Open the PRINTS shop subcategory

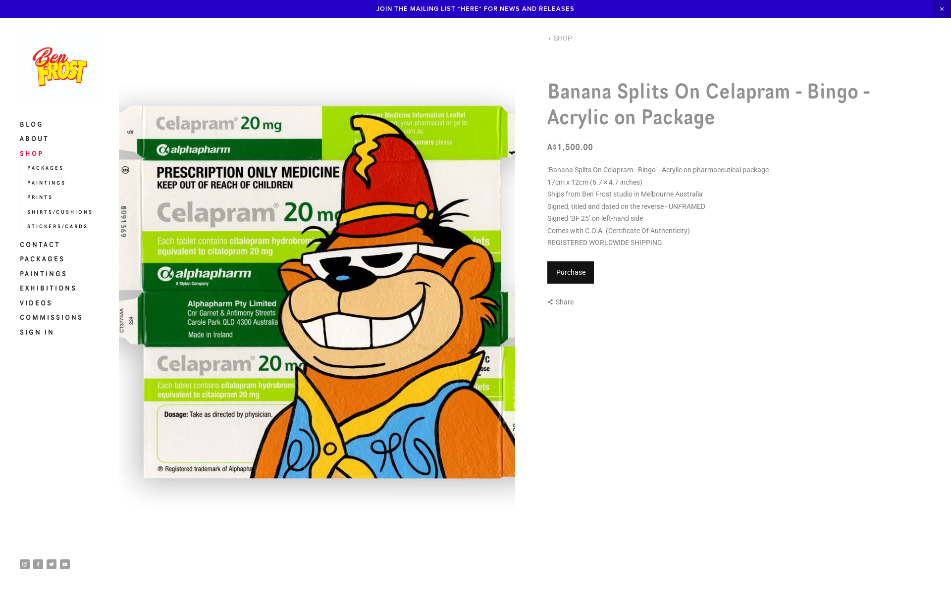[40, 198]
